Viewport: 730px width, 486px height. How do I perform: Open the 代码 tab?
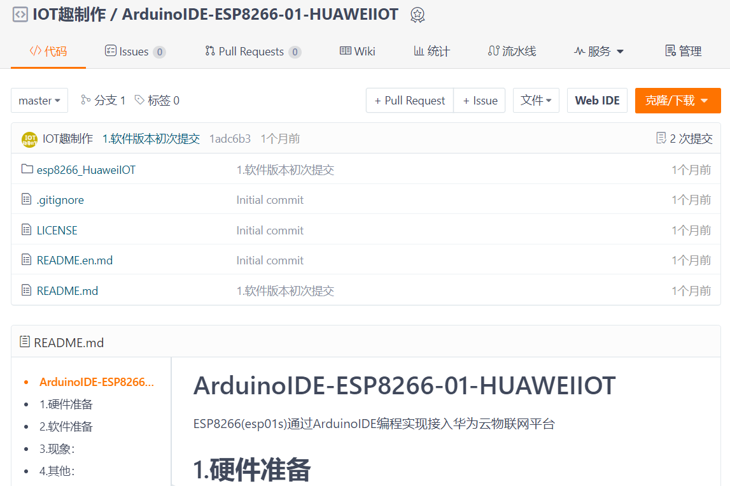pos(48,51)
